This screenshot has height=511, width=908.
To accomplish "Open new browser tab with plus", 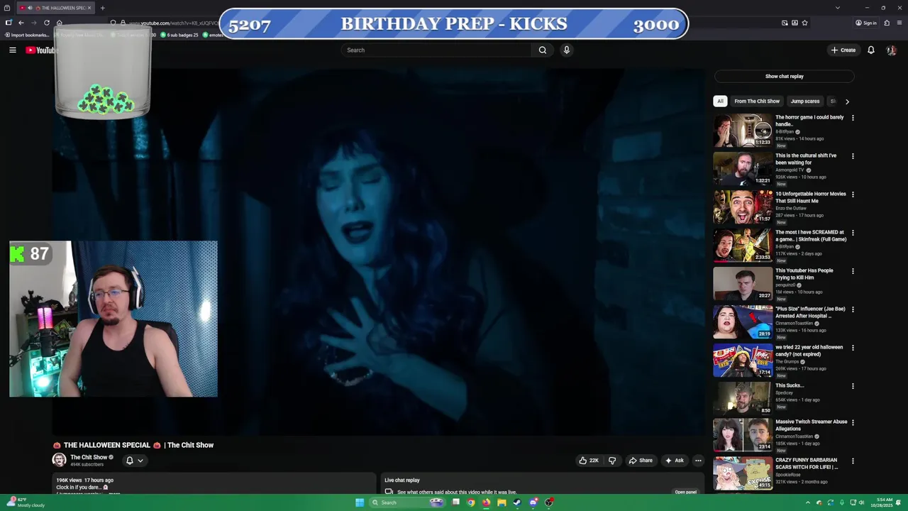I will pyautogui.click(x=102, y=8).
